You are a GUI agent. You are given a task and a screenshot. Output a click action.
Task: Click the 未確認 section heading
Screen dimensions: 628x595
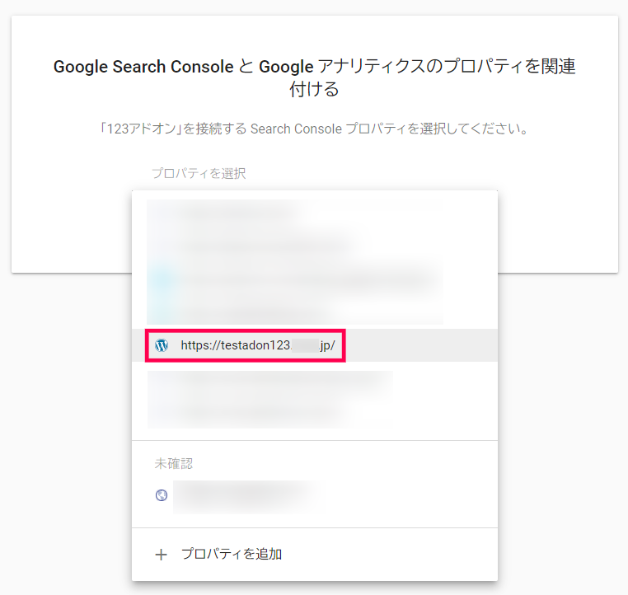click(x=173, y=464)
